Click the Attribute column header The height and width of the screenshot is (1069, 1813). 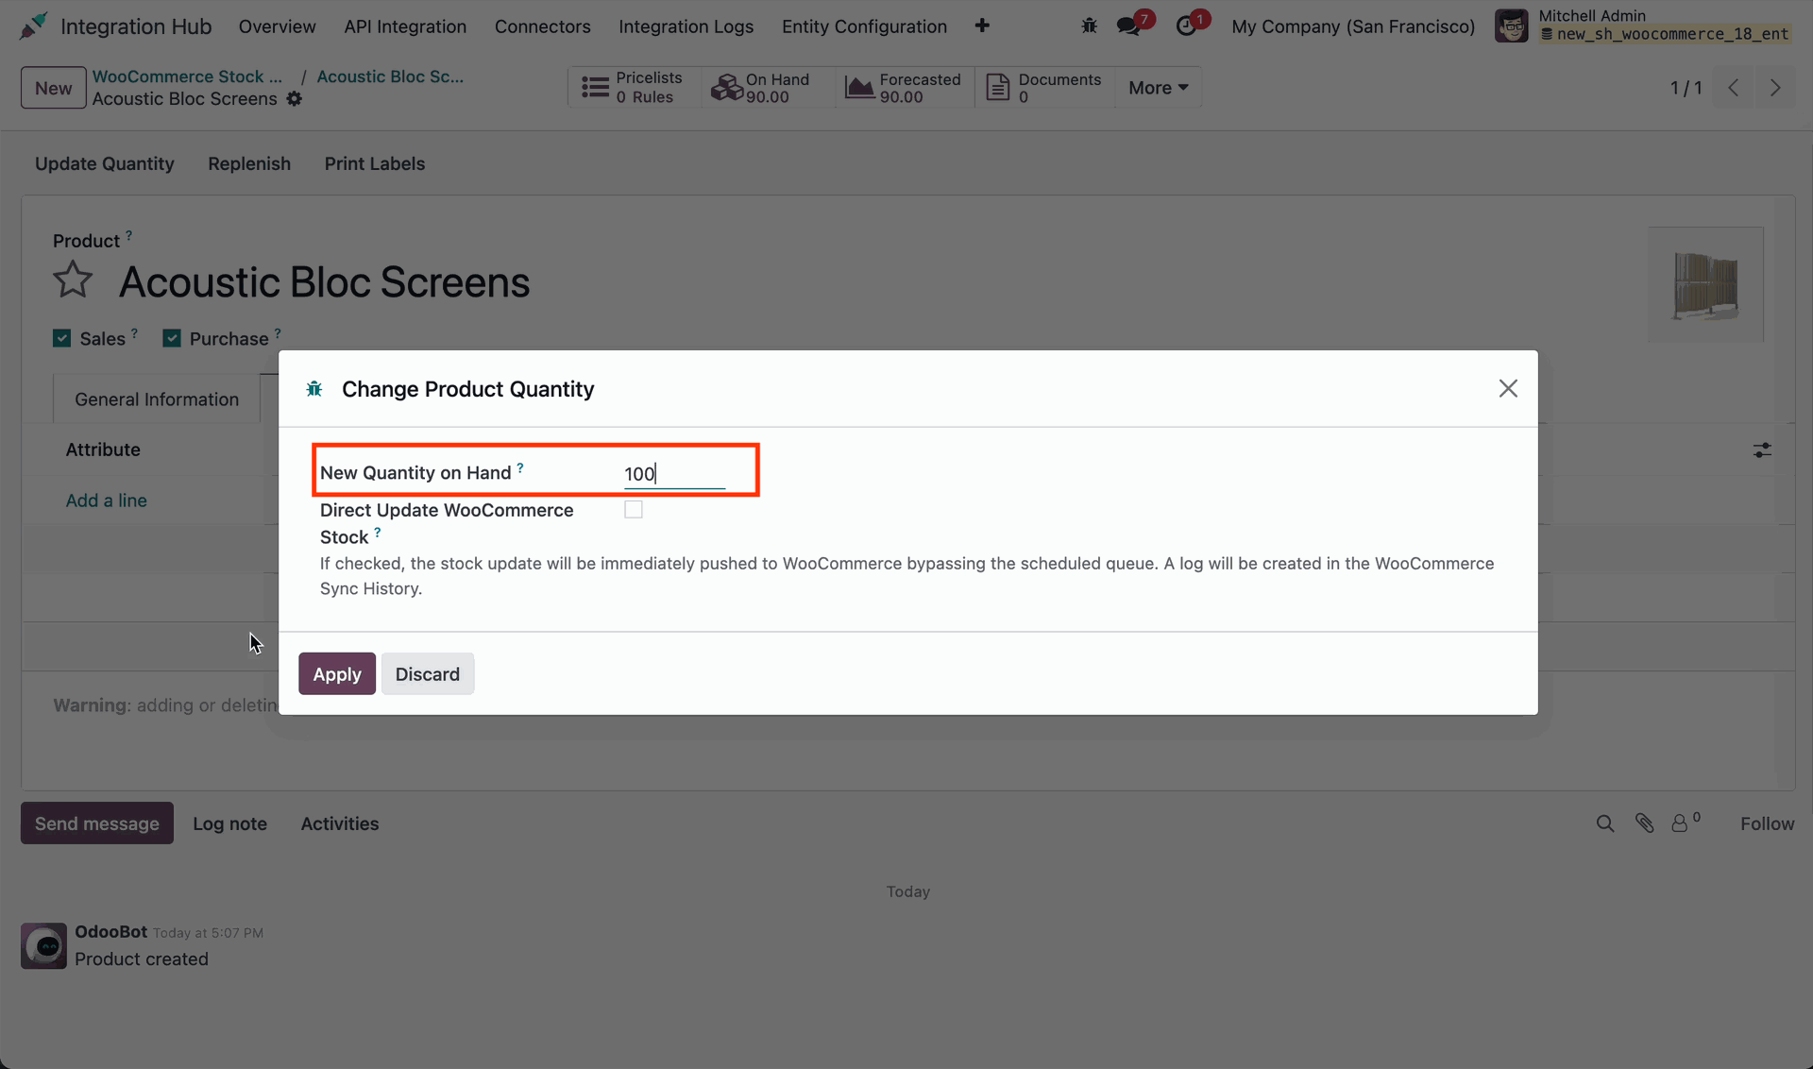103,450
